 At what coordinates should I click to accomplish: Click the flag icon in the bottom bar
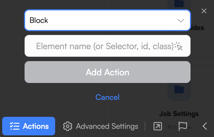coord(183,126)
